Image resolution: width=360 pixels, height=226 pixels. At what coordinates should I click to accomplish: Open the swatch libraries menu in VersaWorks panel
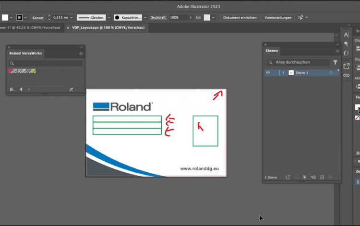point(12,89)
